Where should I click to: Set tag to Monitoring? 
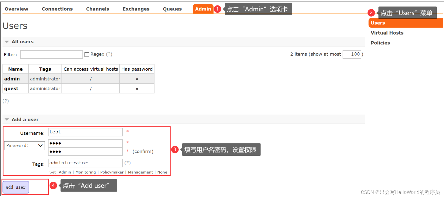(86, 172)
